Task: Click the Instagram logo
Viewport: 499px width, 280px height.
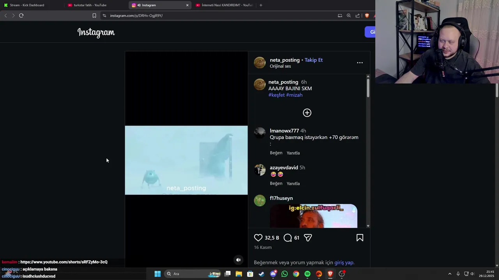Action: pyautogui.click(x=96, y=32)
